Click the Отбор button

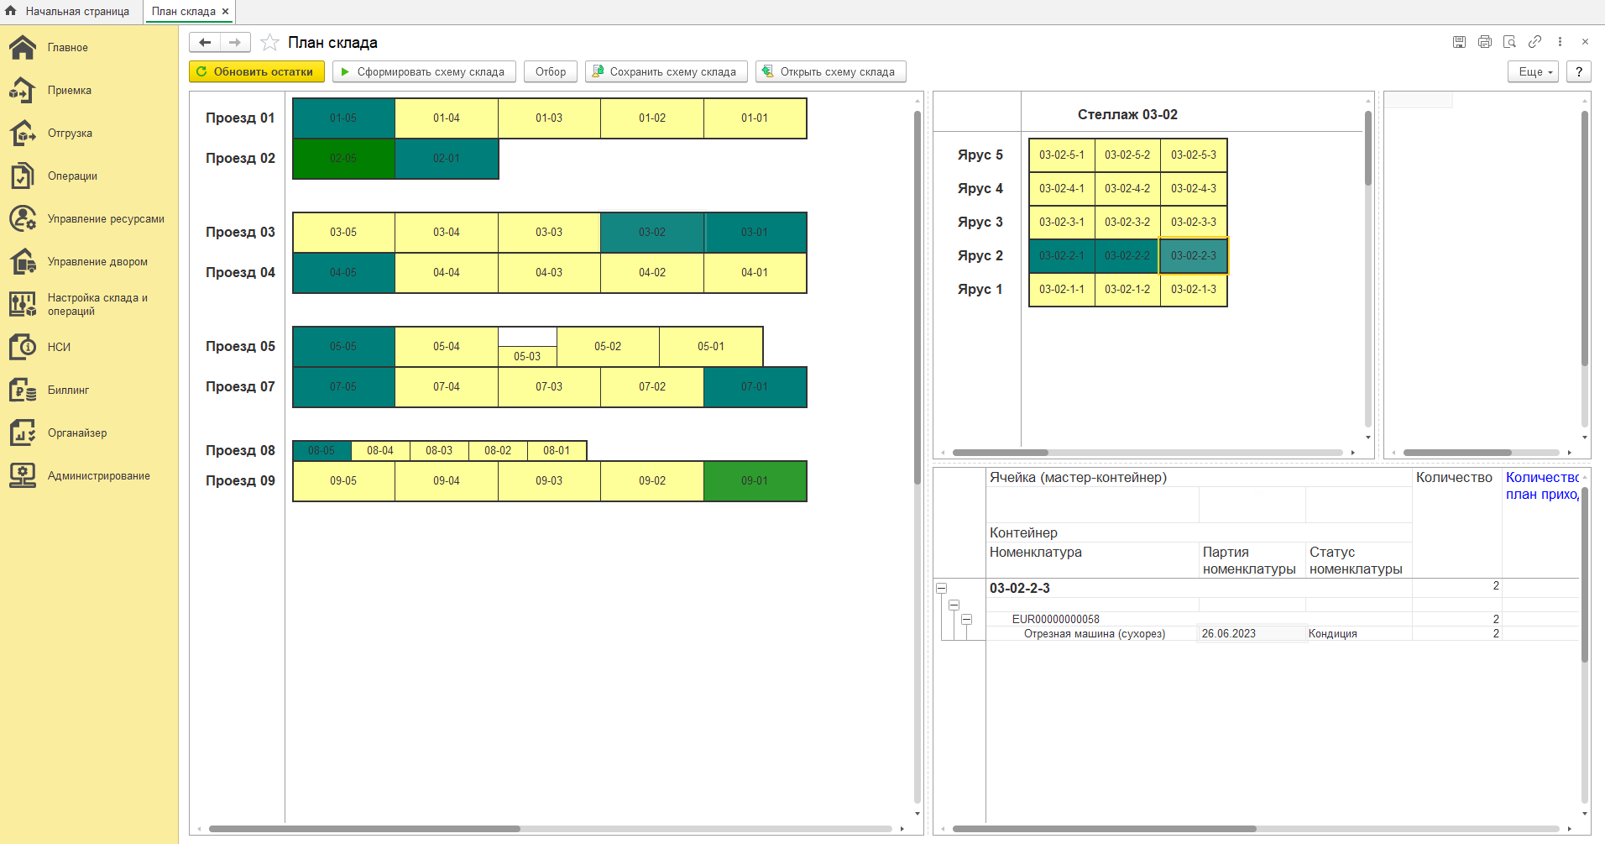[551, 72]
